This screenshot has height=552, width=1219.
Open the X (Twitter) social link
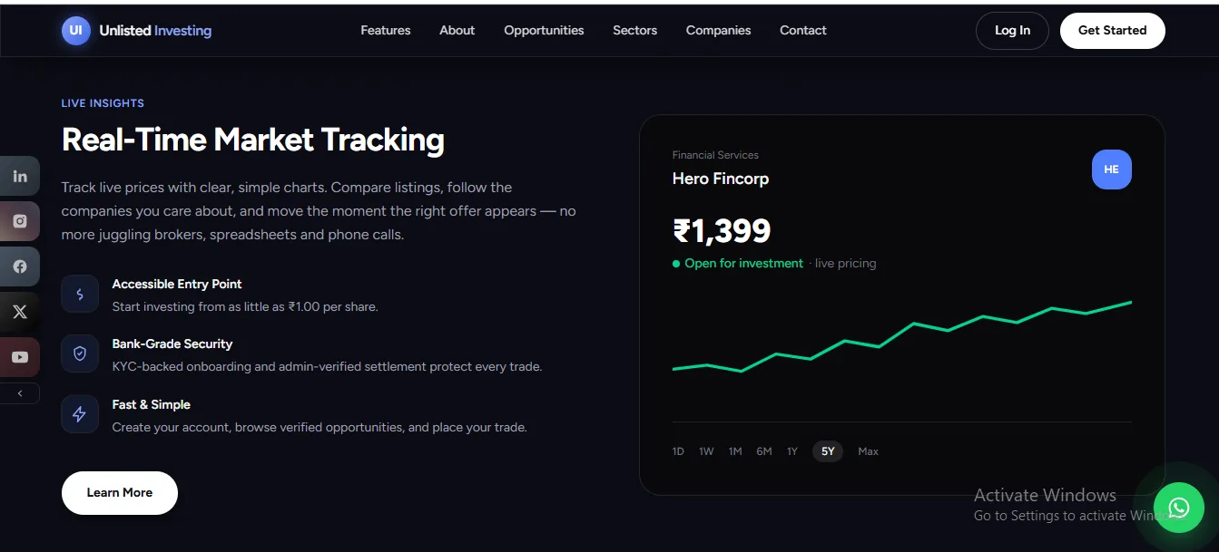click(20, 312)
